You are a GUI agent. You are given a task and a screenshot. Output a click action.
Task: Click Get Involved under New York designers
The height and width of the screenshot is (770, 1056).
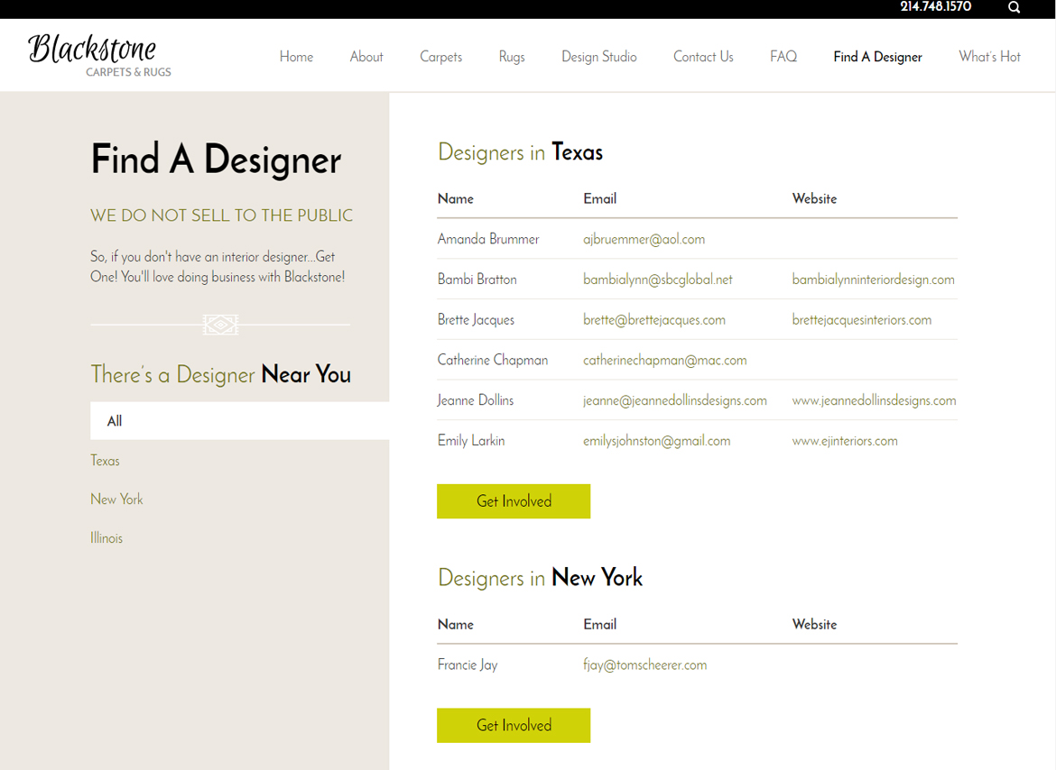pos(514,725)
